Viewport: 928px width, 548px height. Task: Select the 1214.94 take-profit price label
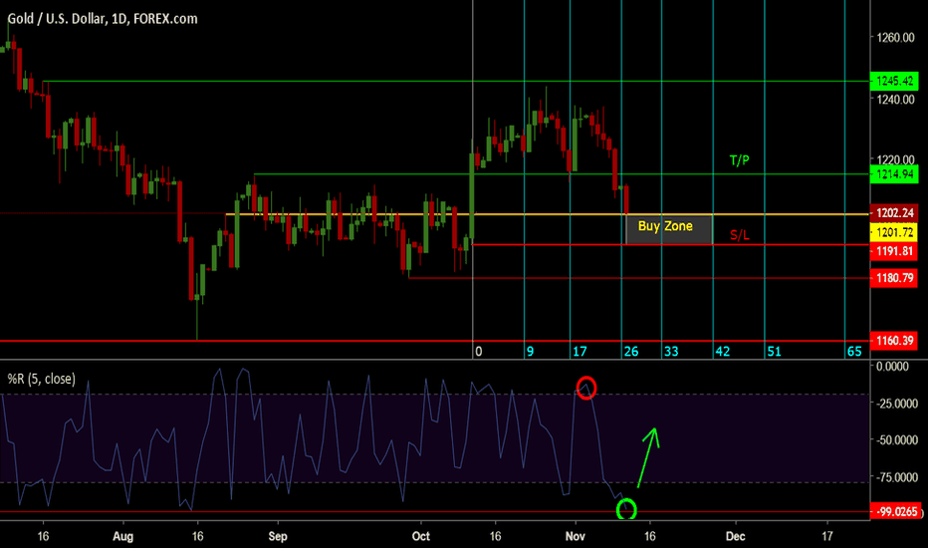[894, 174]
